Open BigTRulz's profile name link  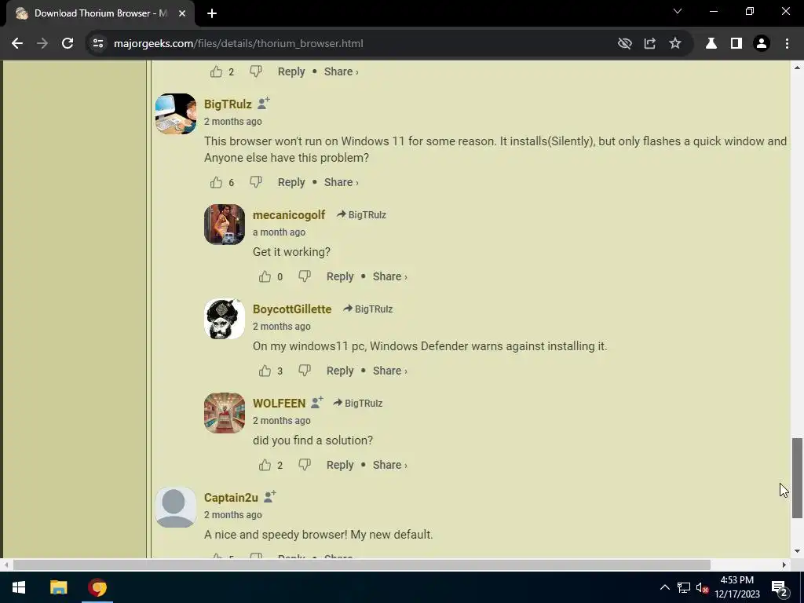pos(228,104)
